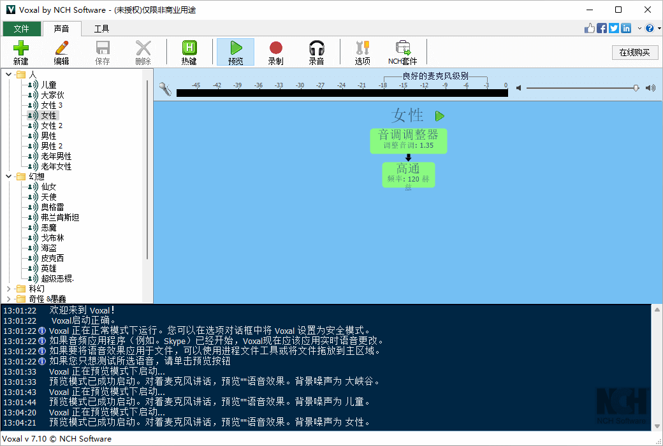Click the 编辑 (Edit) pencil icon
This screenshot has width=663, height=446.
point(61,52)
